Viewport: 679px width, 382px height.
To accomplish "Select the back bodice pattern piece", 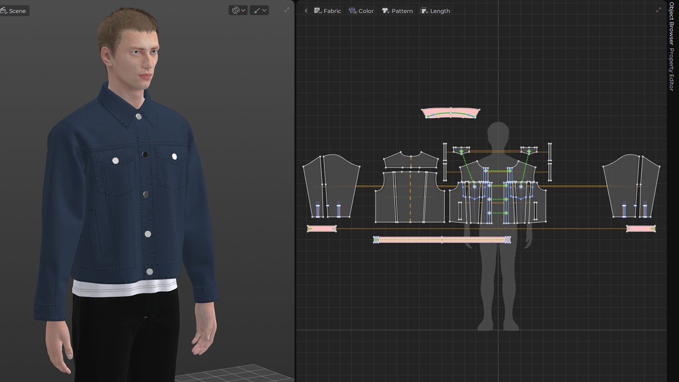I will (x=410, y=197).
